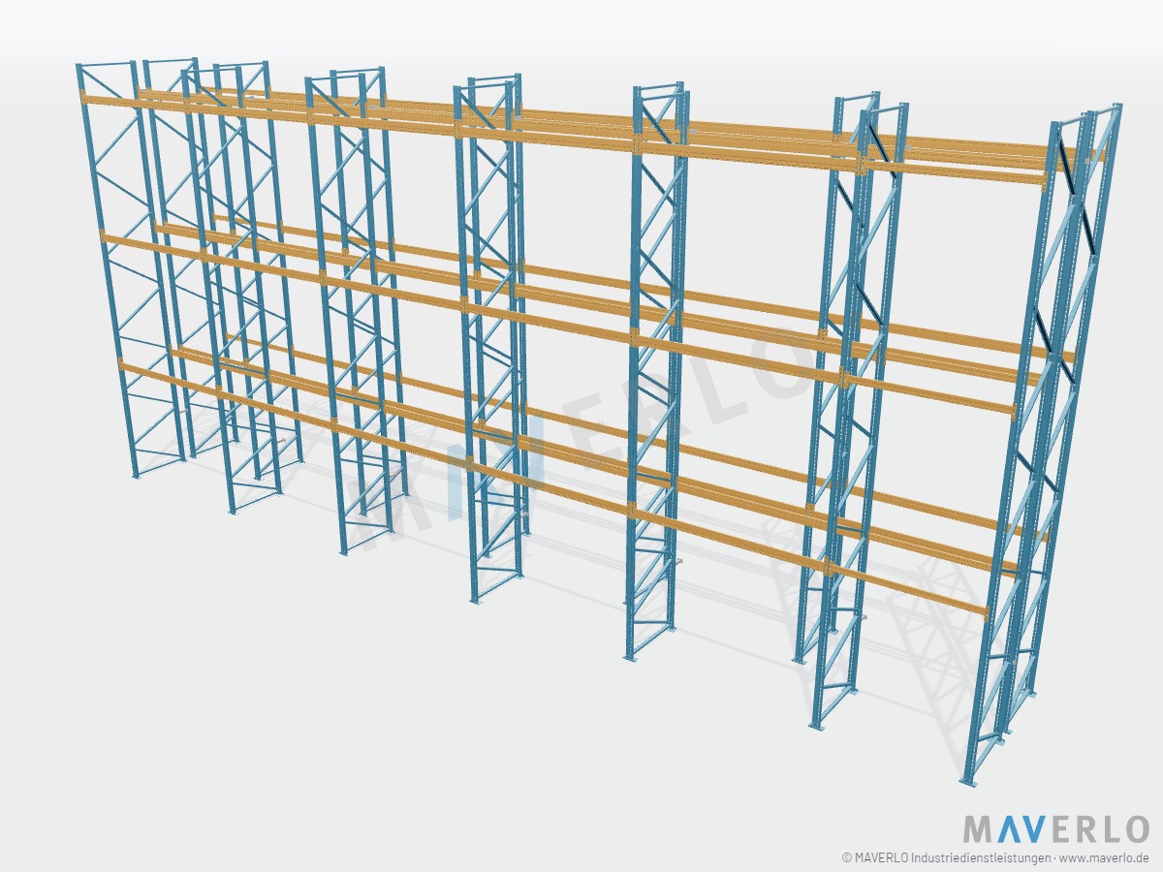Viewport: 1163px width, 872px height.
Task: Click the middle-level orange beam in the rightmost bay
Action: (928, 394)
